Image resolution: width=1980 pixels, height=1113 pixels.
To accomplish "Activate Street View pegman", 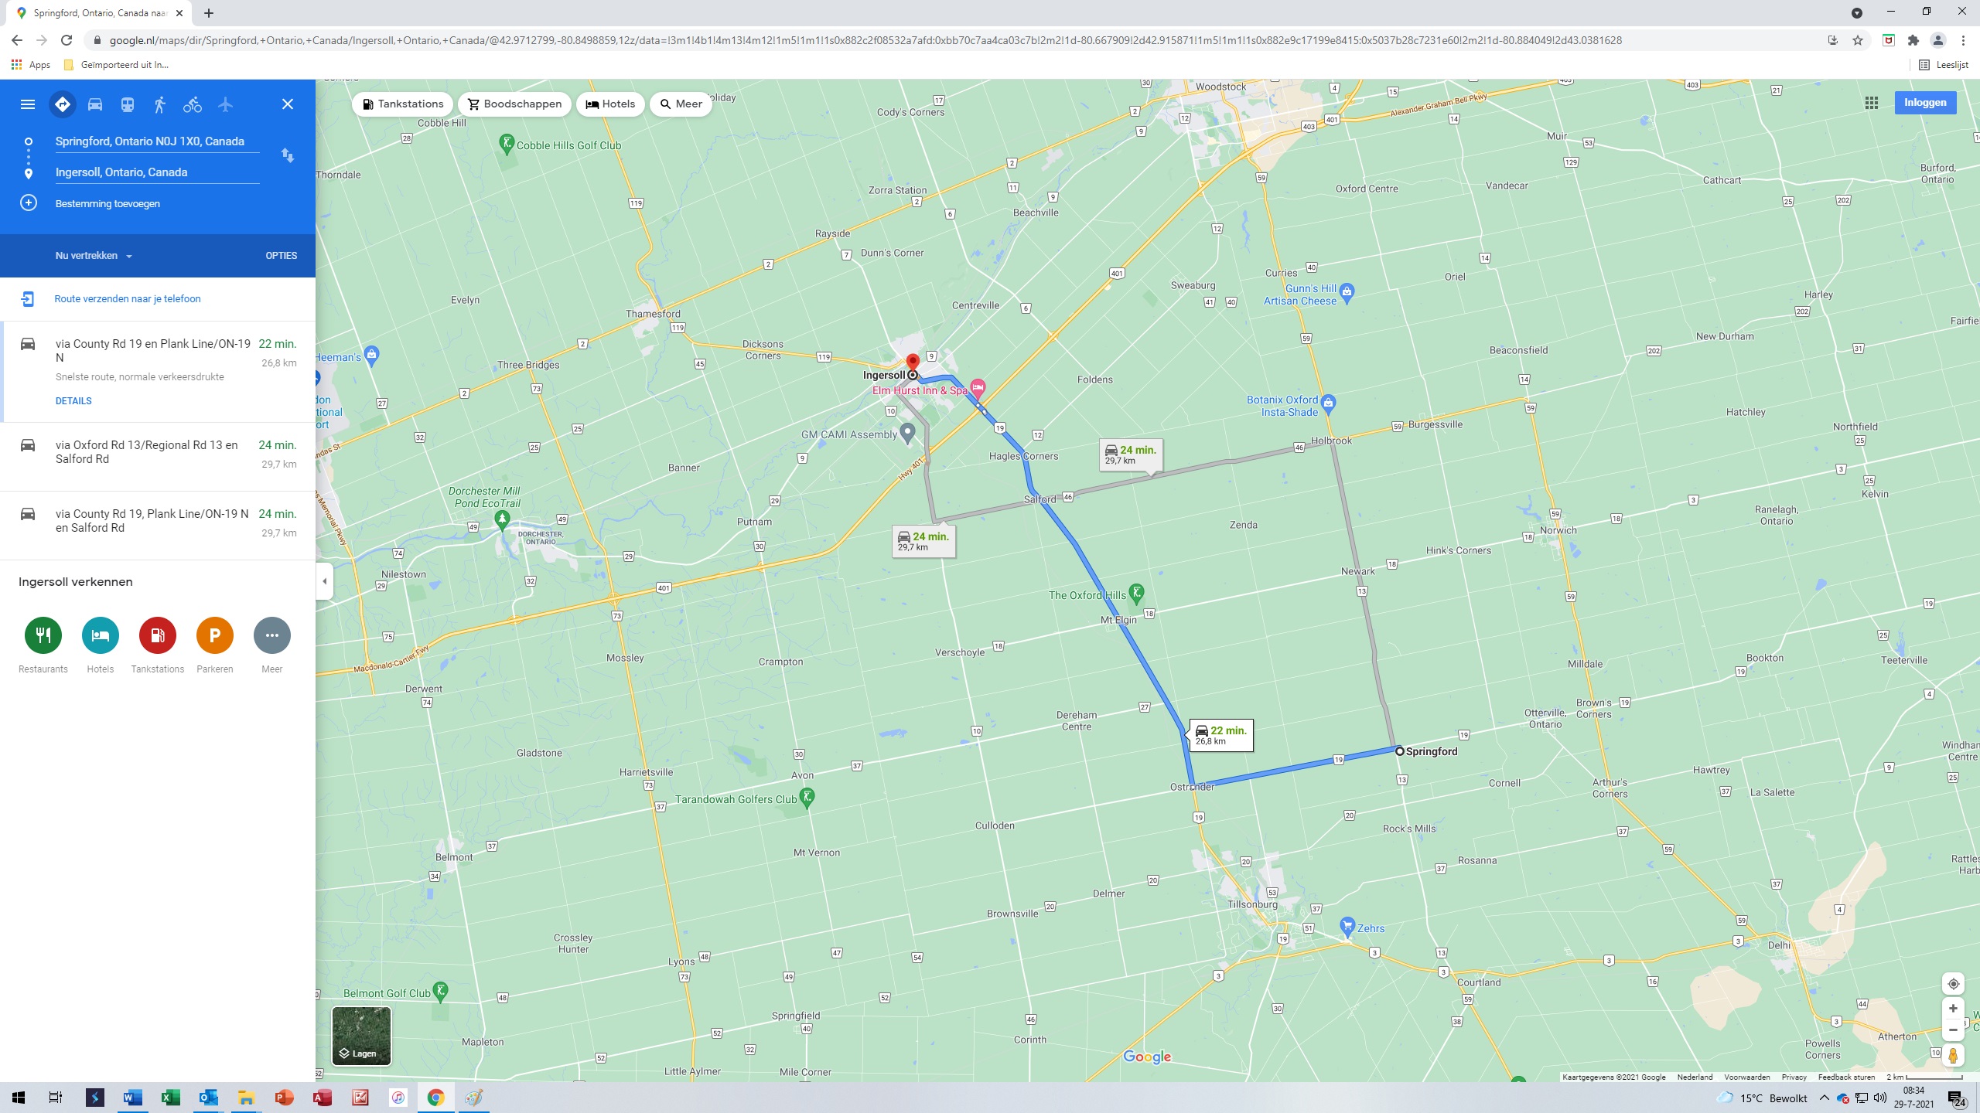I will [x=1953, y=1056].
